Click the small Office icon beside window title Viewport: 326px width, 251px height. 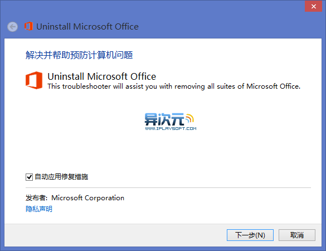coord(28,26)
